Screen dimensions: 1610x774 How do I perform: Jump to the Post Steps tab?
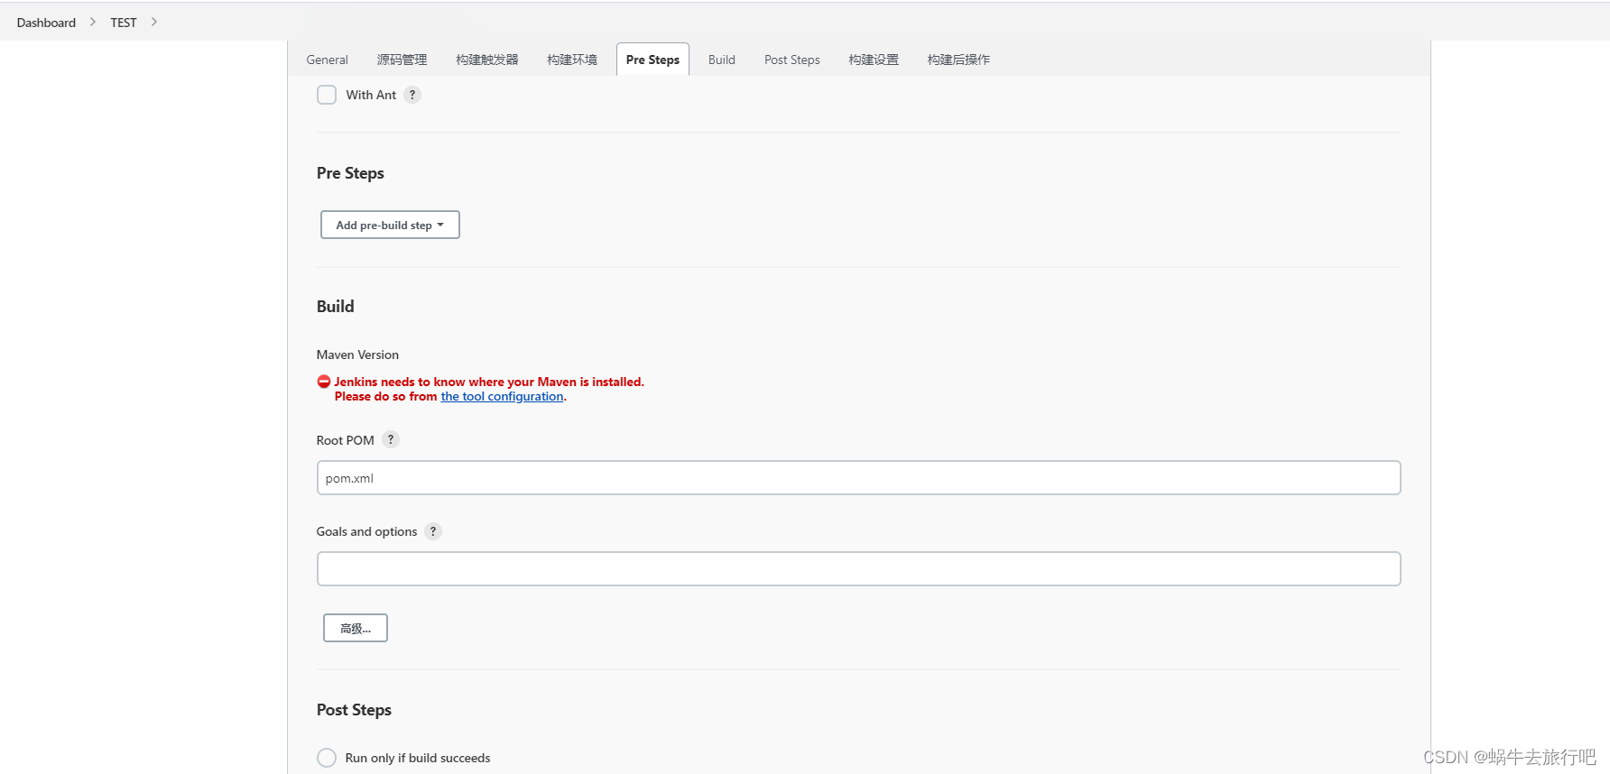792,60
